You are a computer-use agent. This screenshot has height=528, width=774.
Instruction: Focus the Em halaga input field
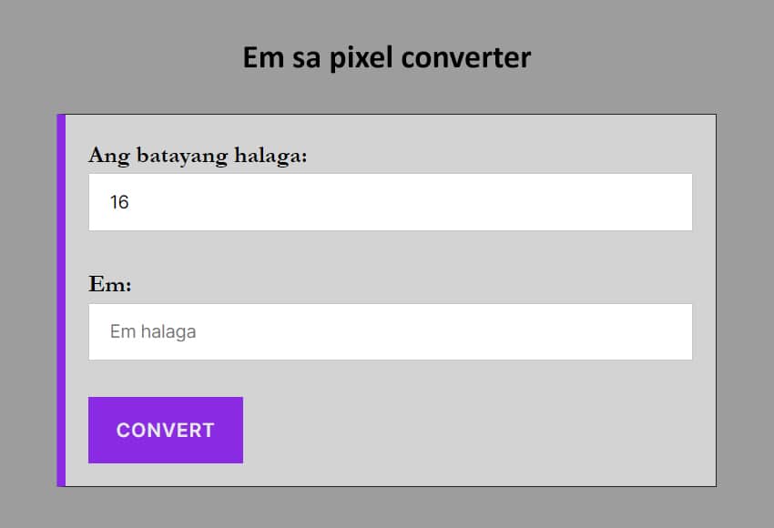[x=390, y=331]
